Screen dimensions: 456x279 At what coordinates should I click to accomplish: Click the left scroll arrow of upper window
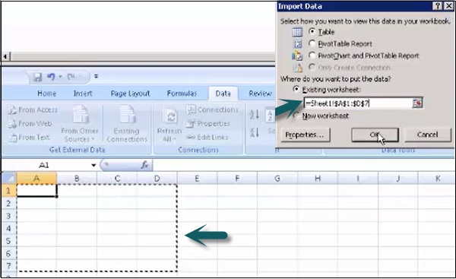pyautogui.click(x=6, y=56)
